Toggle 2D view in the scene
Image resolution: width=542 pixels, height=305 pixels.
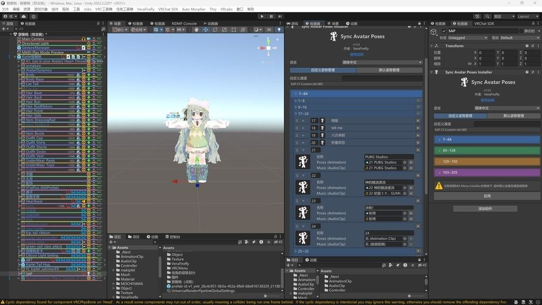pos(269,30)
